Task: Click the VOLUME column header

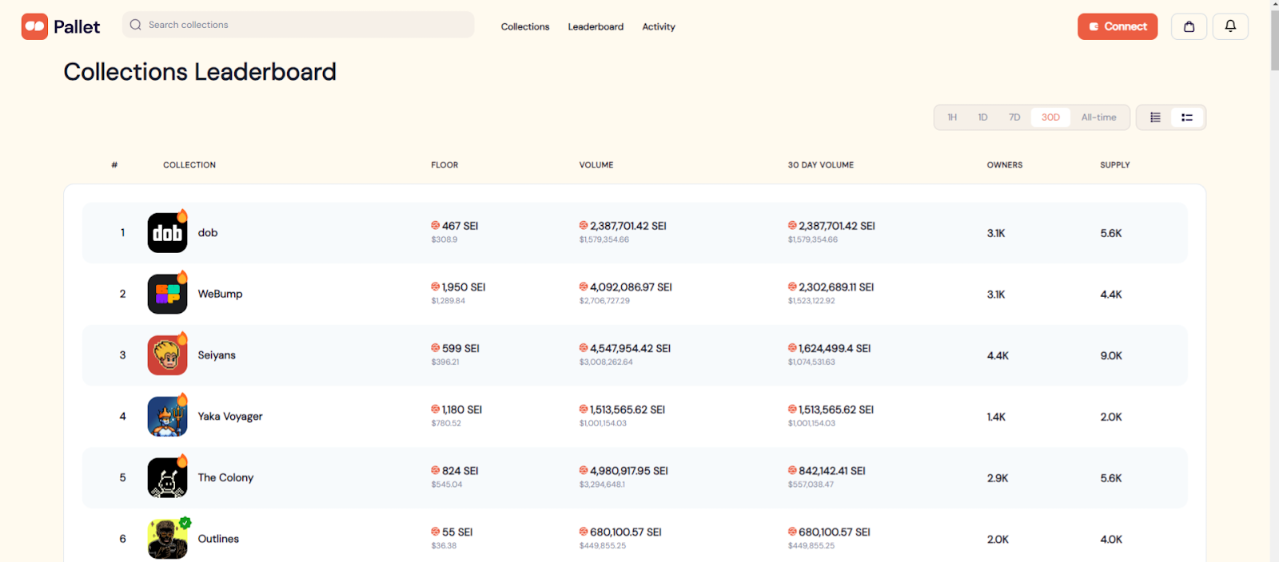Action: pyautogui.click(x=596, y=165)
